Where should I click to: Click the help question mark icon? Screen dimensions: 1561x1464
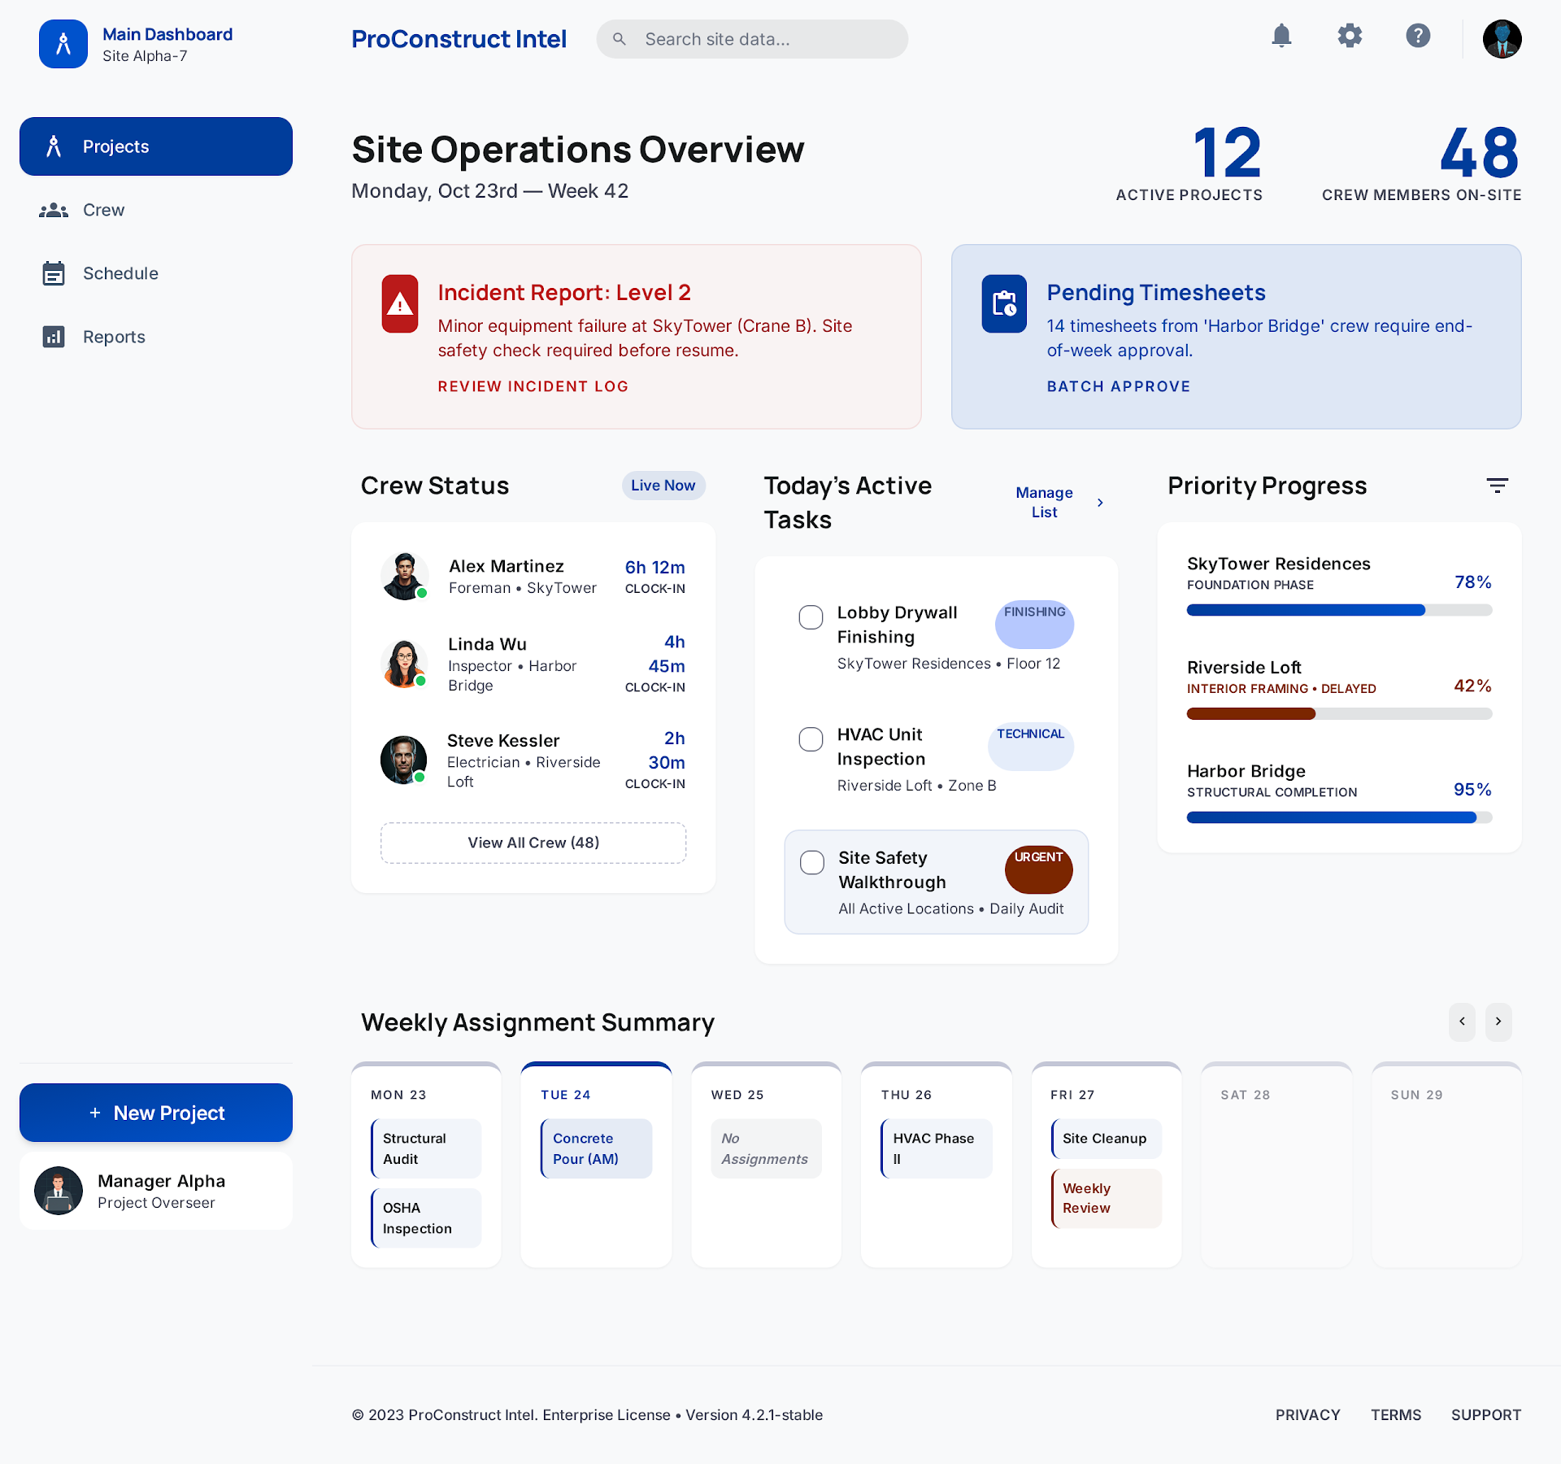click(x=1418, y=36)
